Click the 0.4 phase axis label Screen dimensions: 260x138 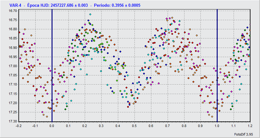[118, 126]
